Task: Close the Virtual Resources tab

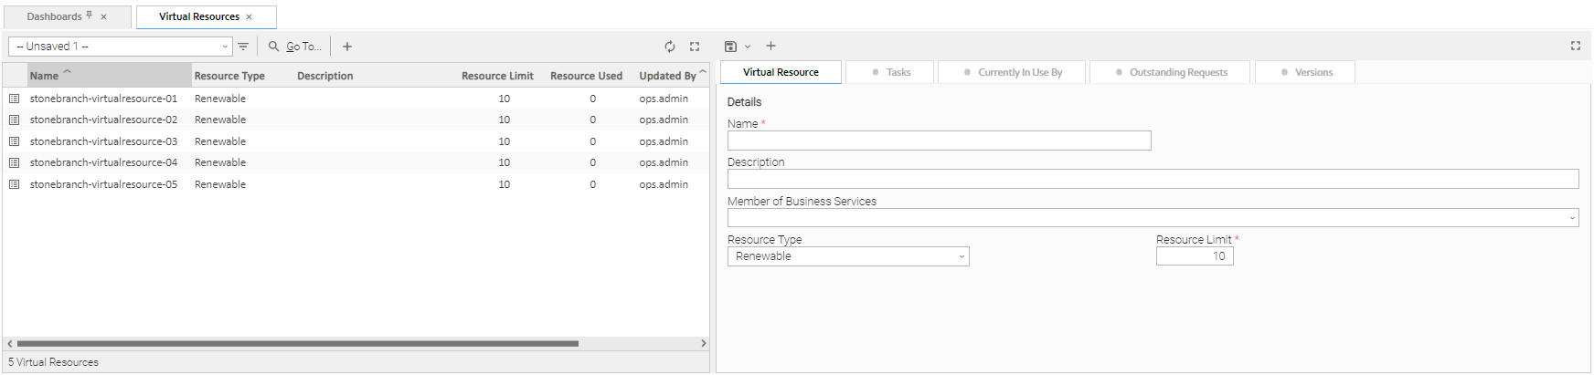Action: [x=250, y=16]
